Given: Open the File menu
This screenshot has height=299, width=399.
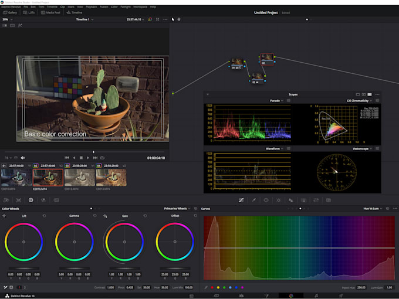Looking at the screenshot, I should pyautogui.click(x=26, y=7).
